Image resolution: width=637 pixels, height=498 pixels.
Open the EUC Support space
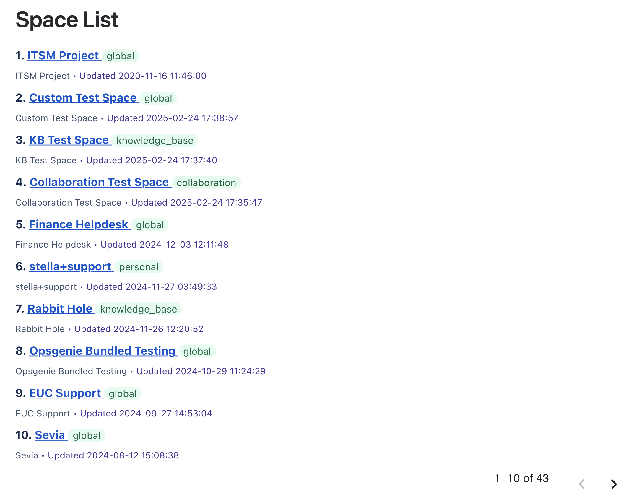pyautogui.click(x=65, y=393)
